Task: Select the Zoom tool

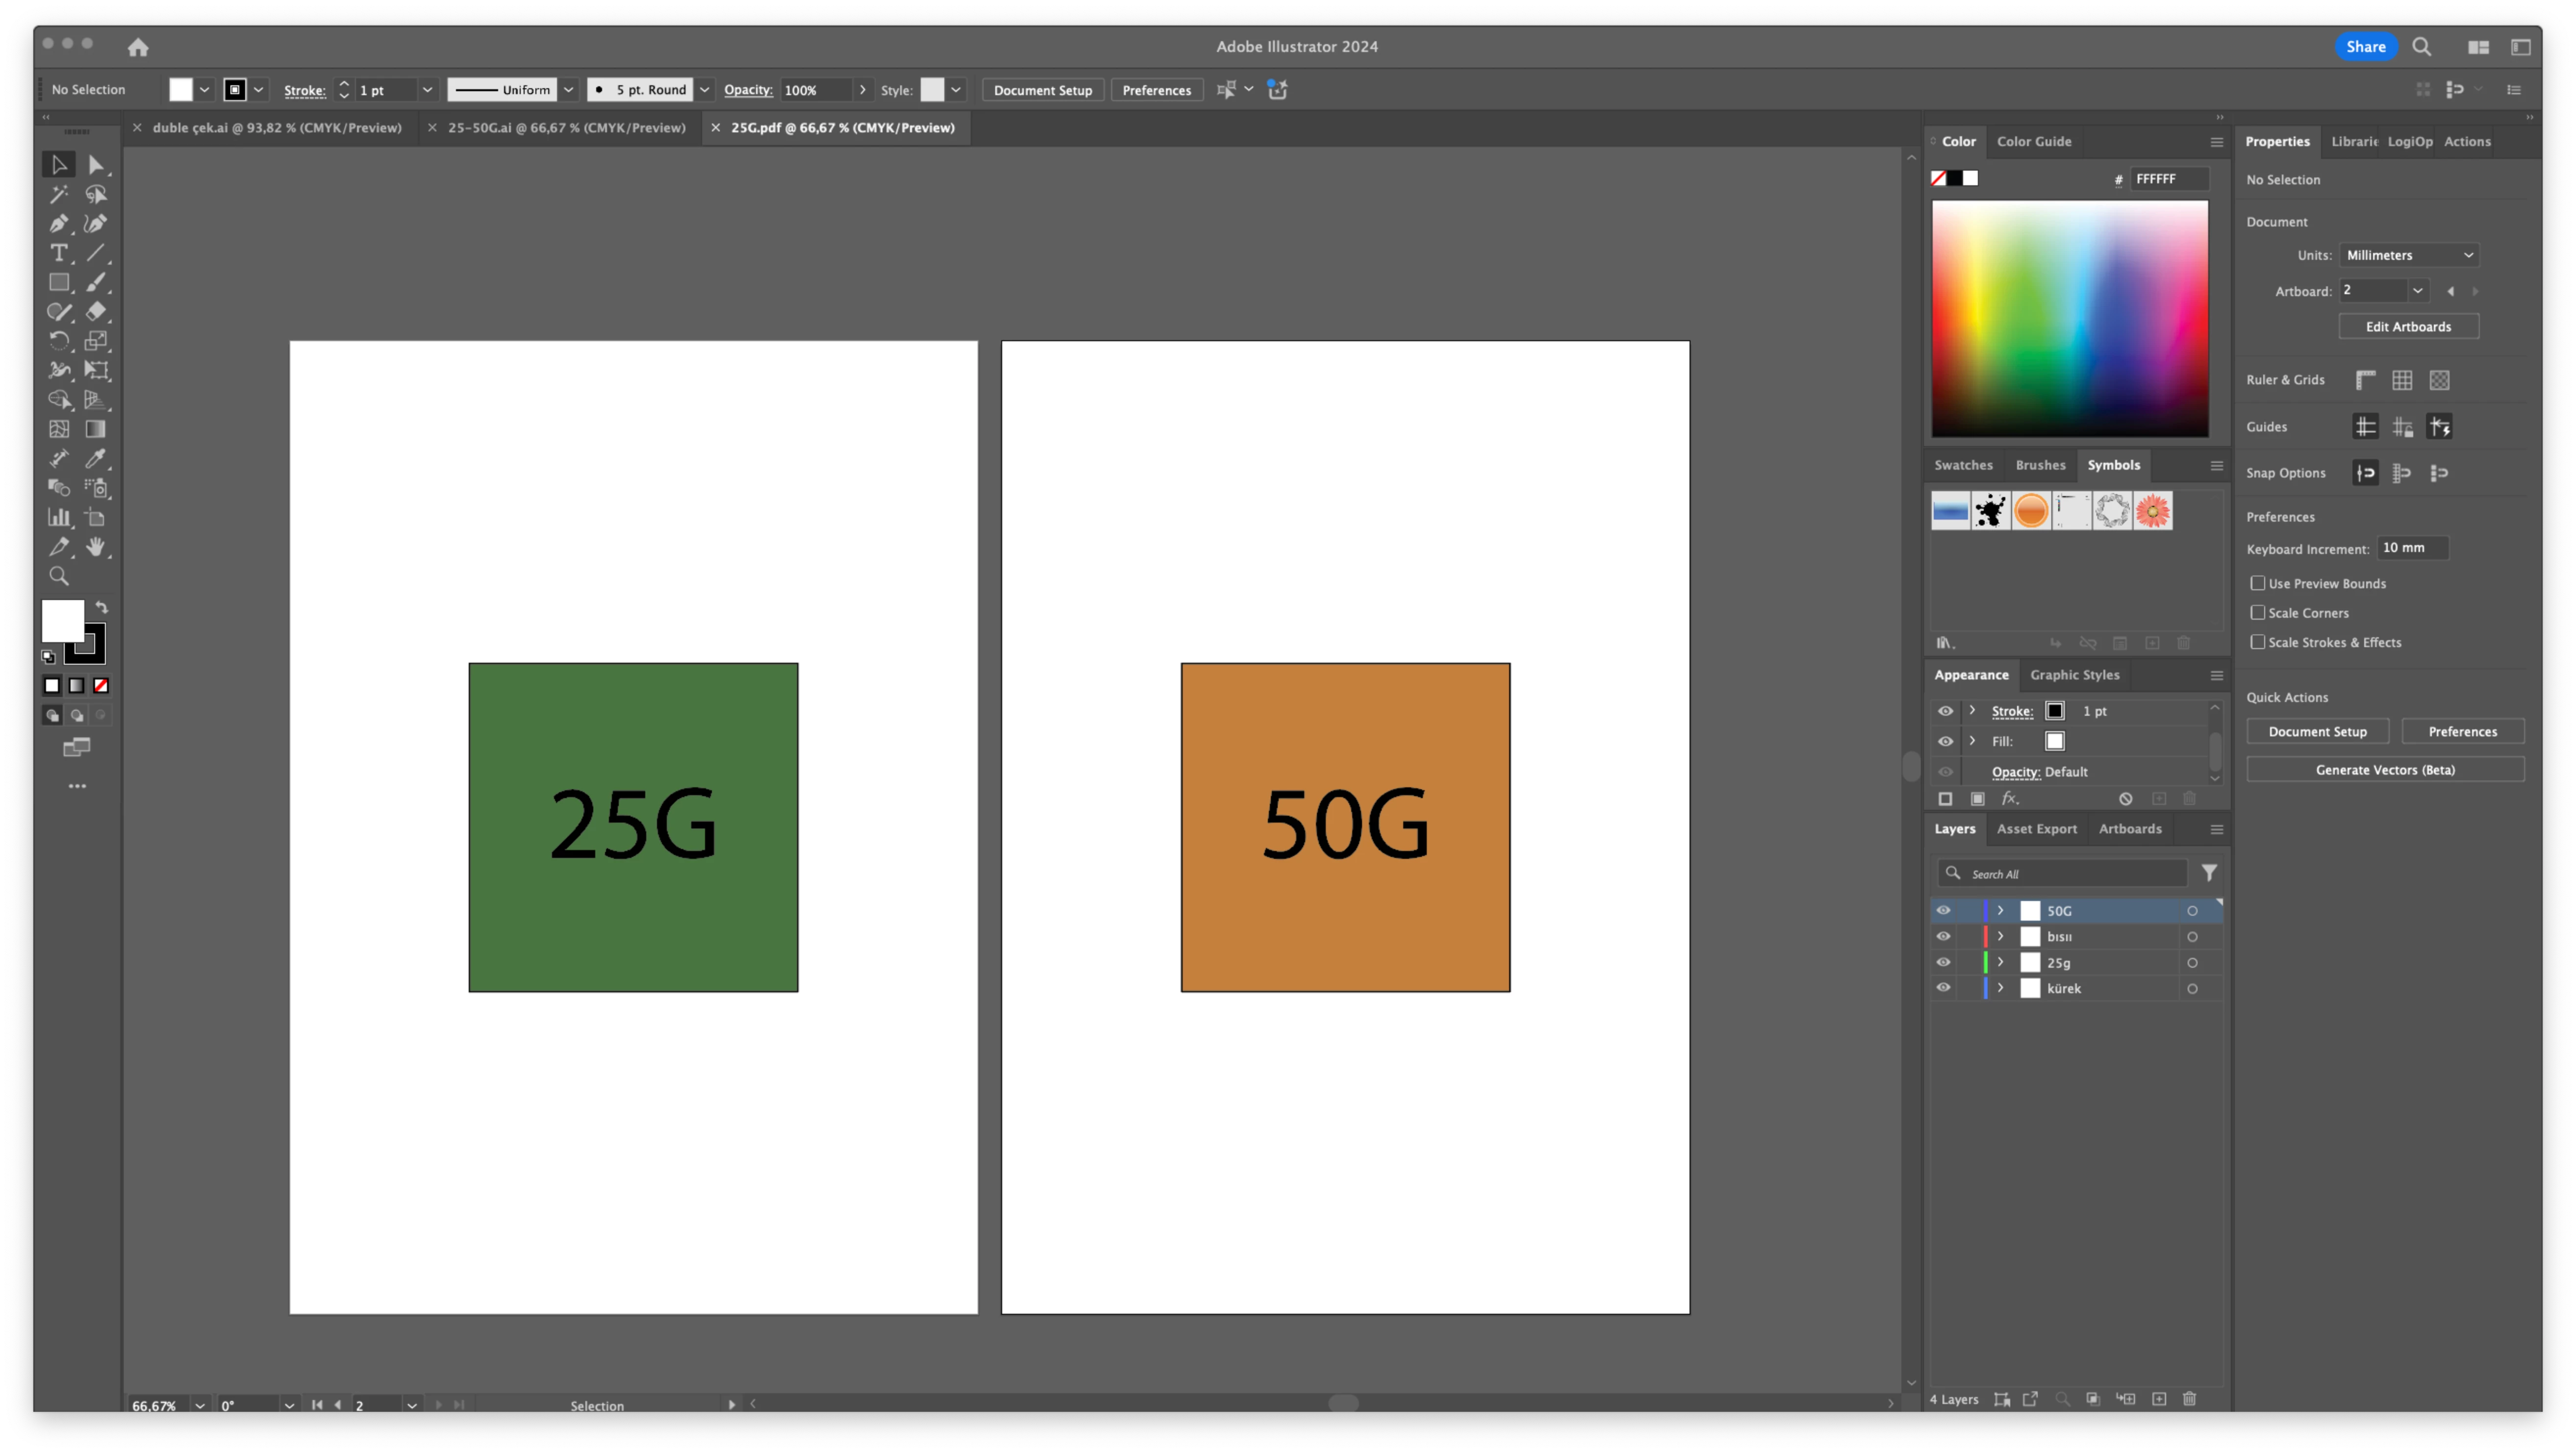Action: (x=59, y=577)
